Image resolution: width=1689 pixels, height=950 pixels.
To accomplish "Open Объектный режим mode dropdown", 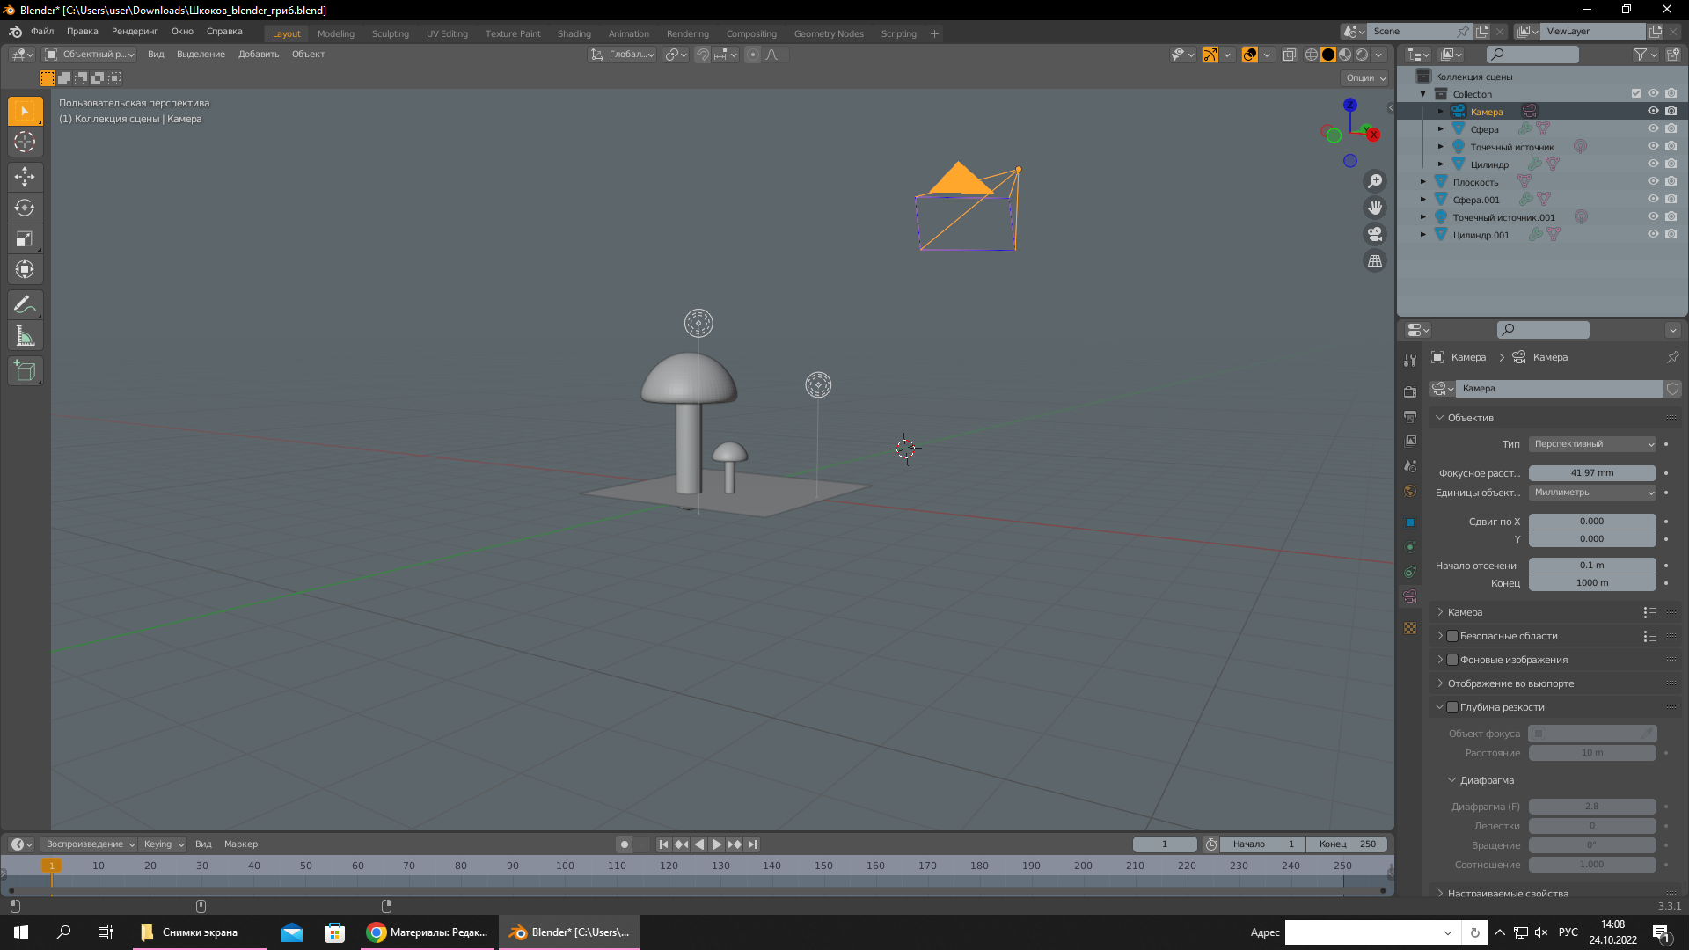I will [90, 55].
